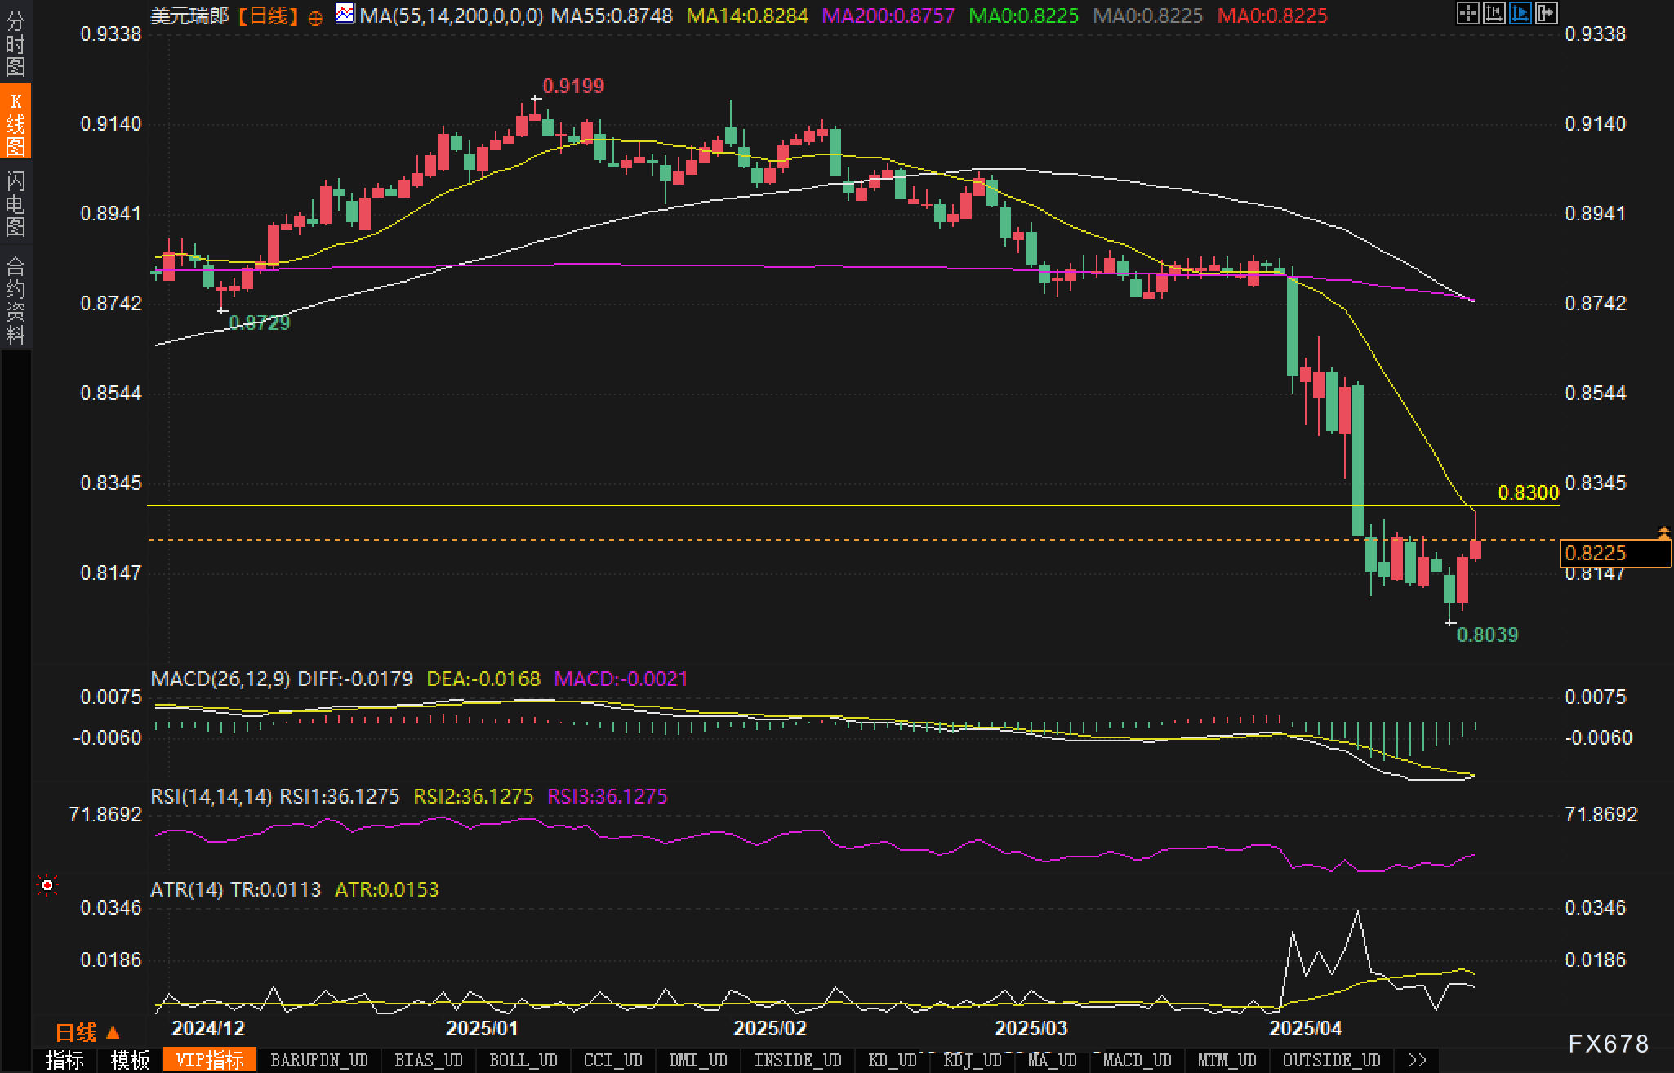The height and width of the screenshot is (1073, 1674).
Task: Click the panel arrow icon at top right
Action: point(1546,13)
